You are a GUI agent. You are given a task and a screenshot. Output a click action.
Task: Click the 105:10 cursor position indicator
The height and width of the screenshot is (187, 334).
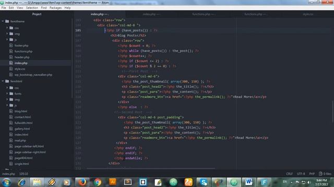(x=23, y=173)
